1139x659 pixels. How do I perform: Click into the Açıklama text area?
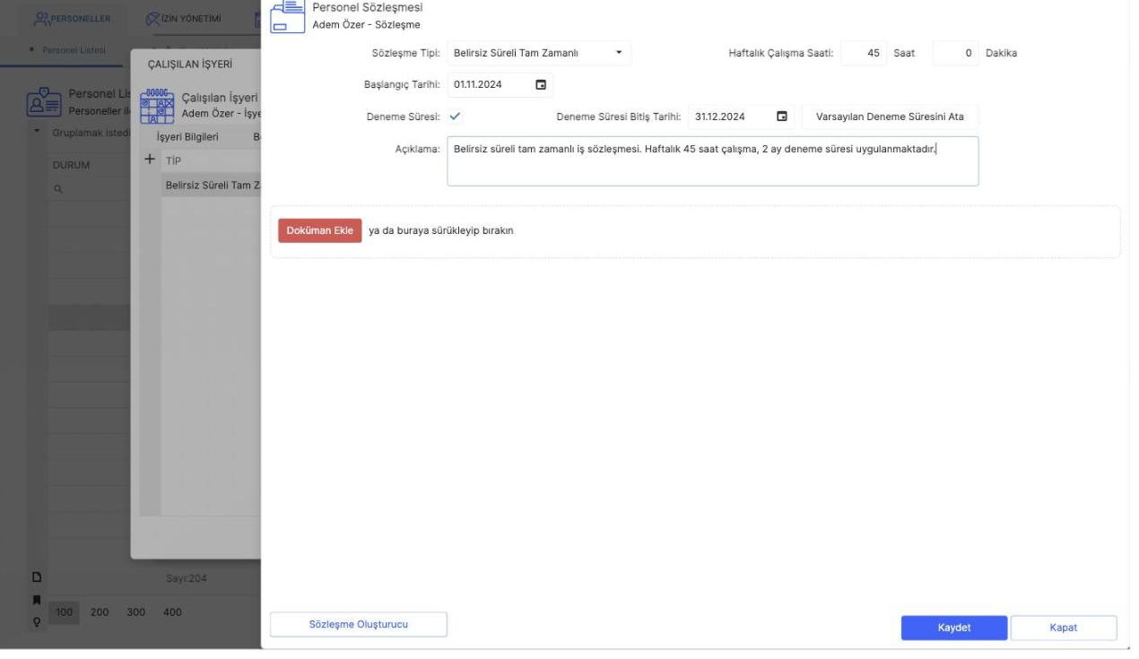(713, 161)
